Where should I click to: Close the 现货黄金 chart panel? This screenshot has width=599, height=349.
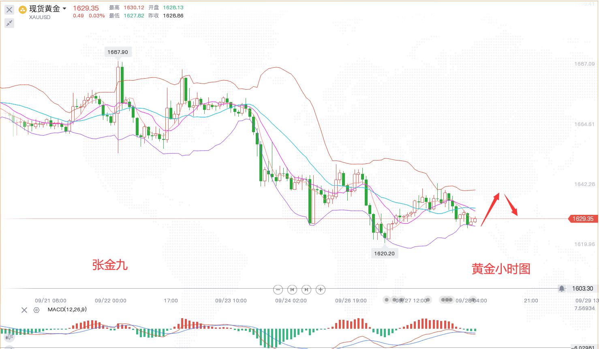(x=9, y=10)
